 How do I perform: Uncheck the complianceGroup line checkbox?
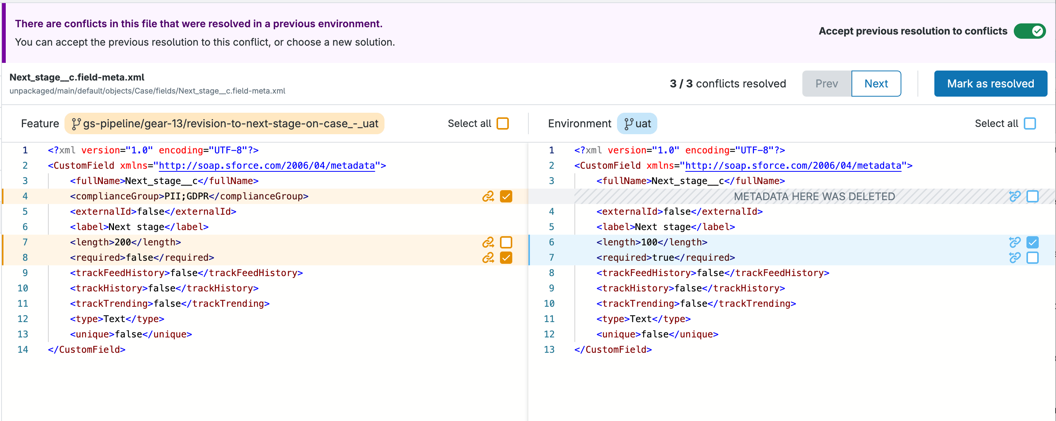pyautogui.click(x=506, y=196)
